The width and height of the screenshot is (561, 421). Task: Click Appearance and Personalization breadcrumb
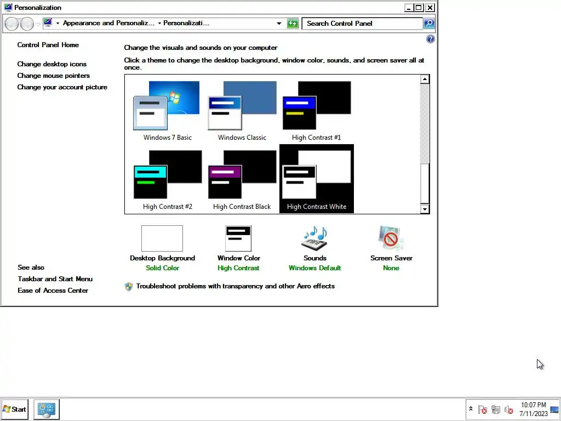[x=109, y=23]
